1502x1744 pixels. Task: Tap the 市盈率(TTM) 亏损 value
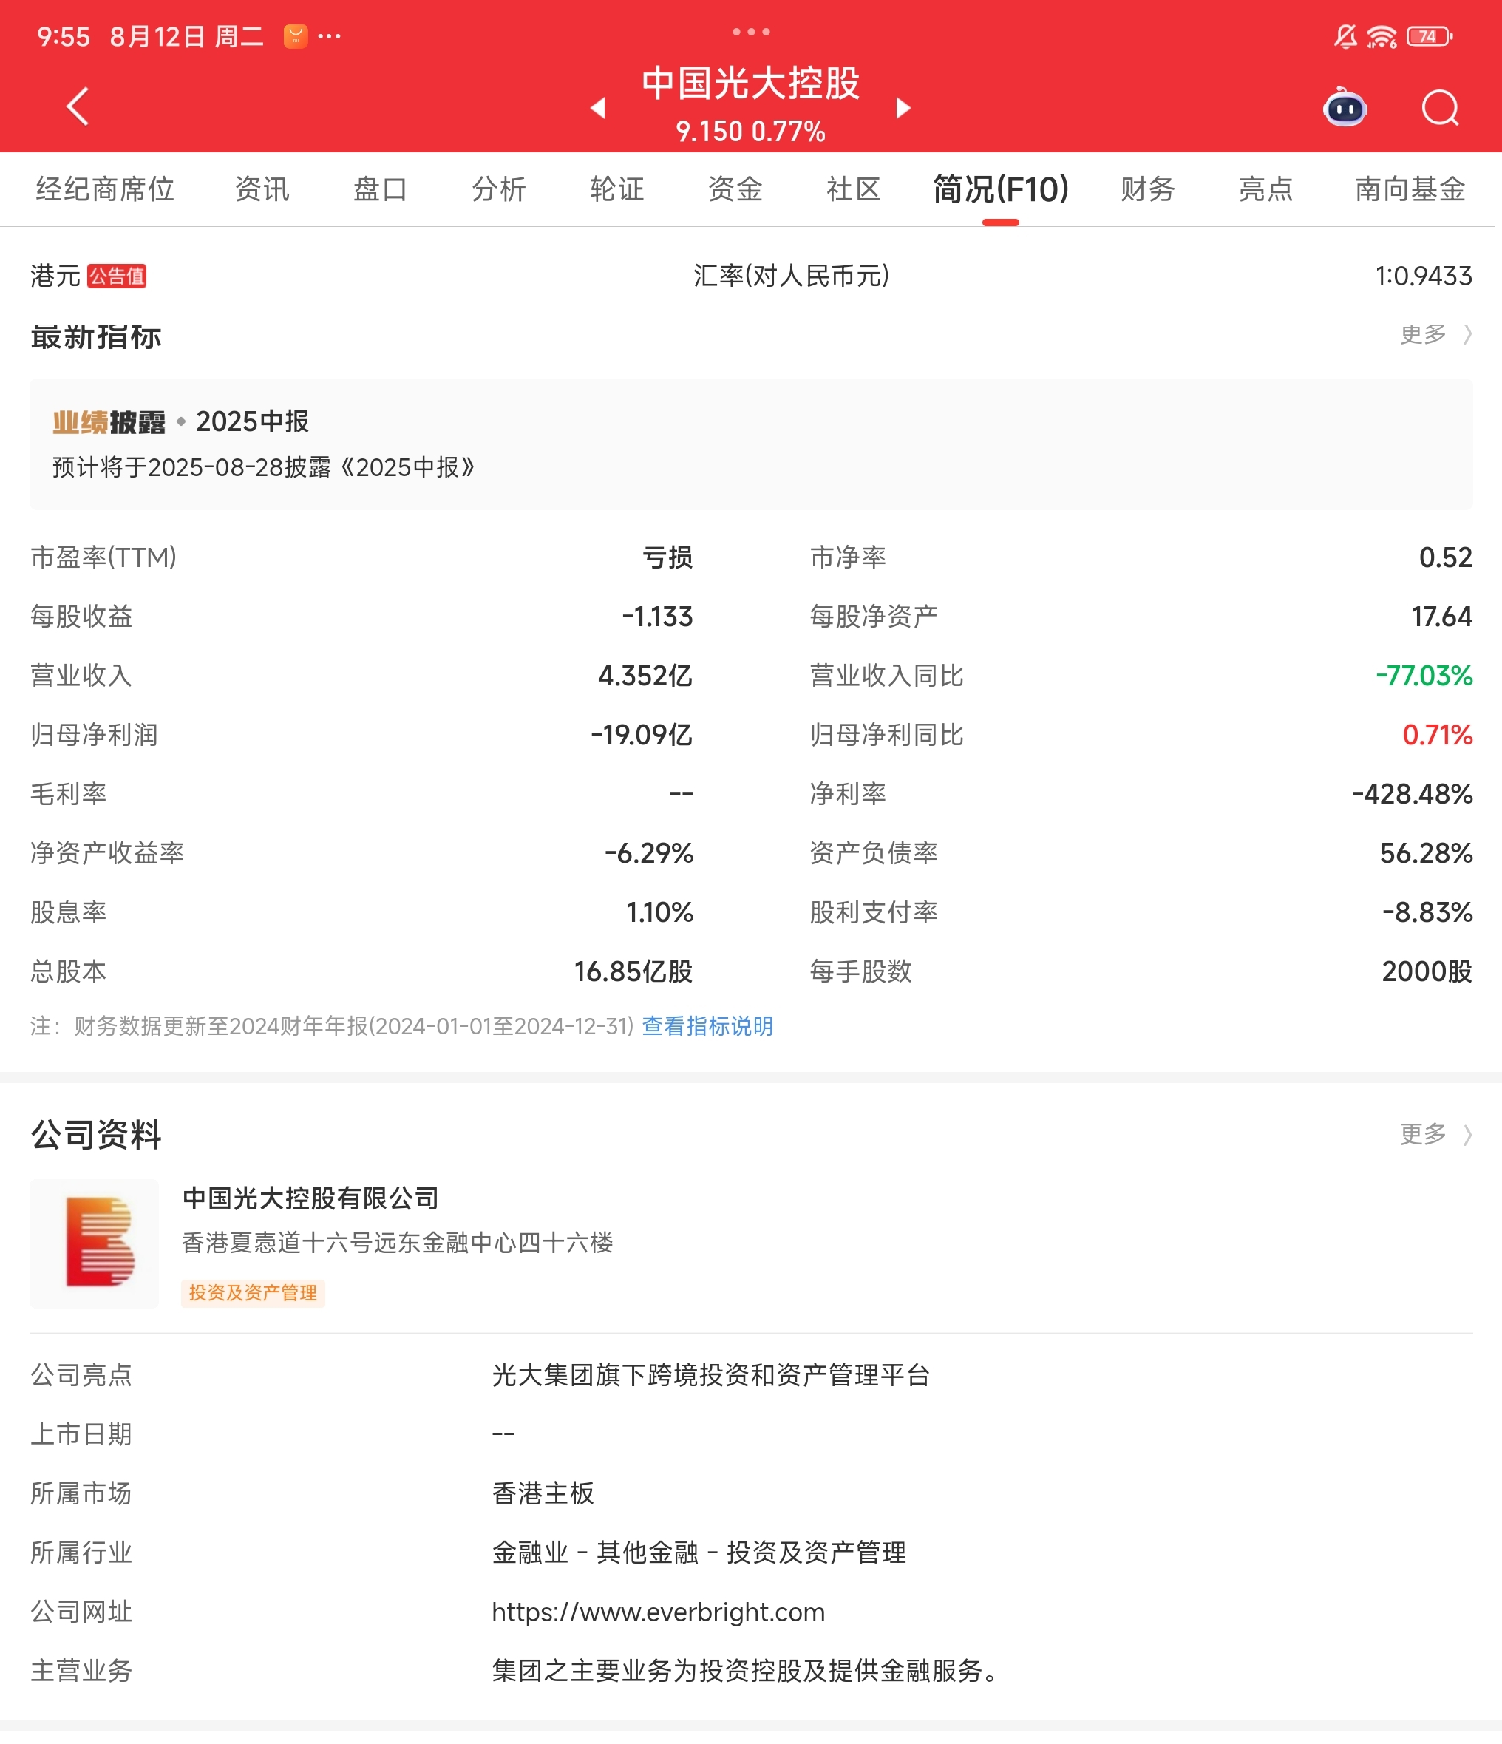(x=667, y=557)
